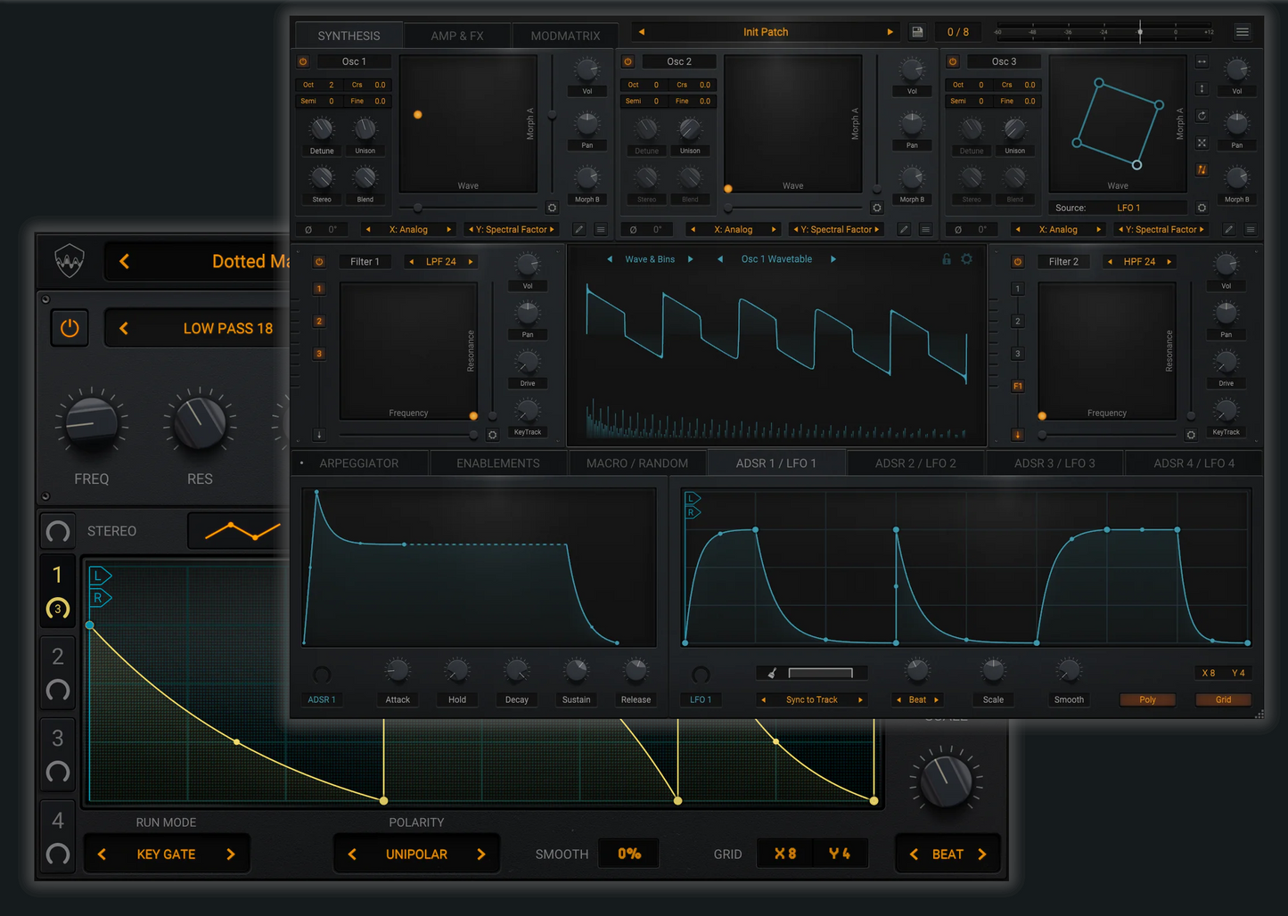Open the ADSR 2 / LFO 2 tab
Image resolution: width=1288 pixels, height=916 pixels.
915,463
